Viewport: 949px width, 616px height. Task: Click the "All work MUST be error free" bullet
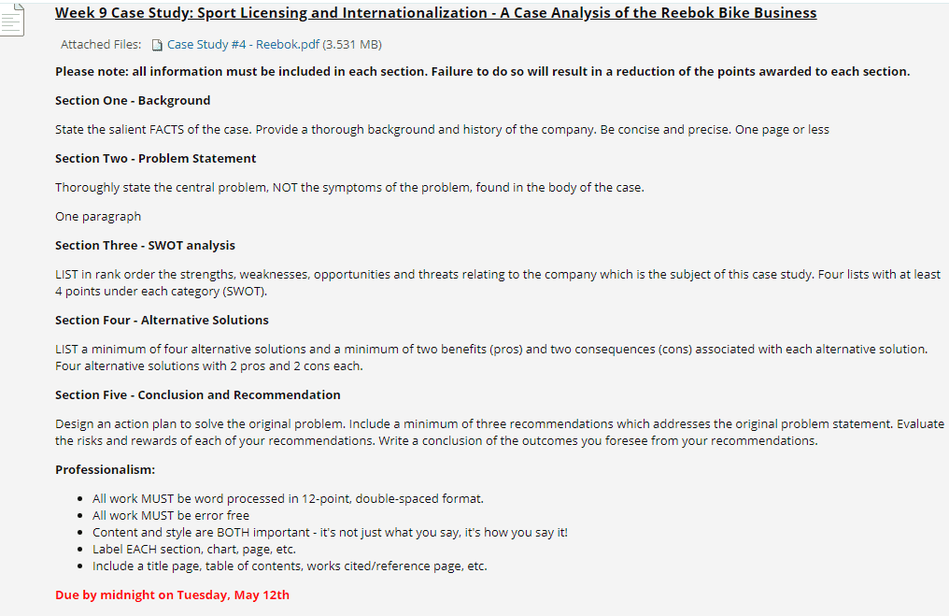click(x=171, y=515)
